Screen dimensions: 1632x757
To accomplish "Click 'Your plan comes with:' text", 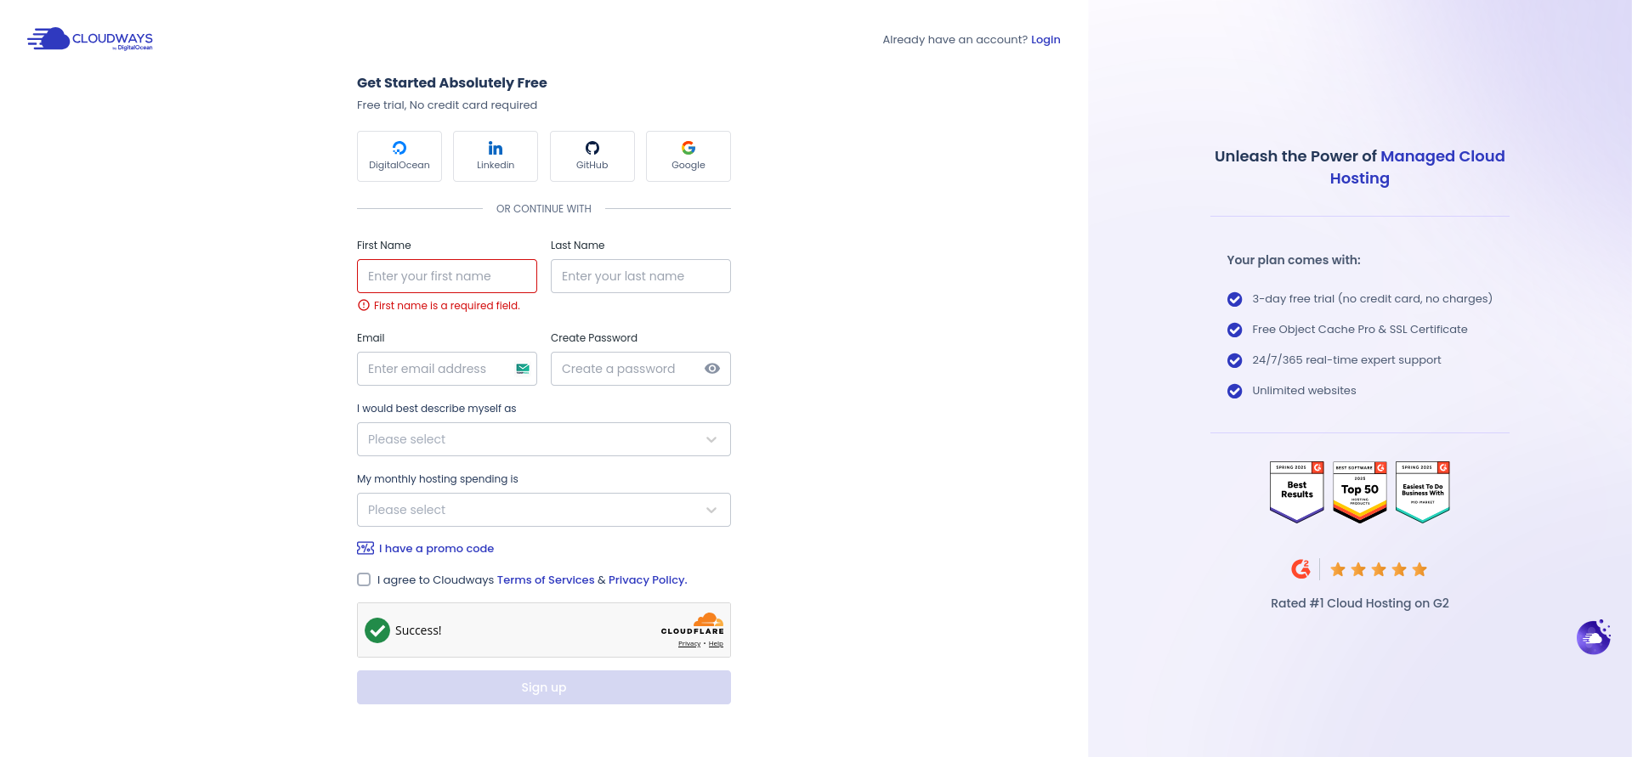I will pos(1294,260).
